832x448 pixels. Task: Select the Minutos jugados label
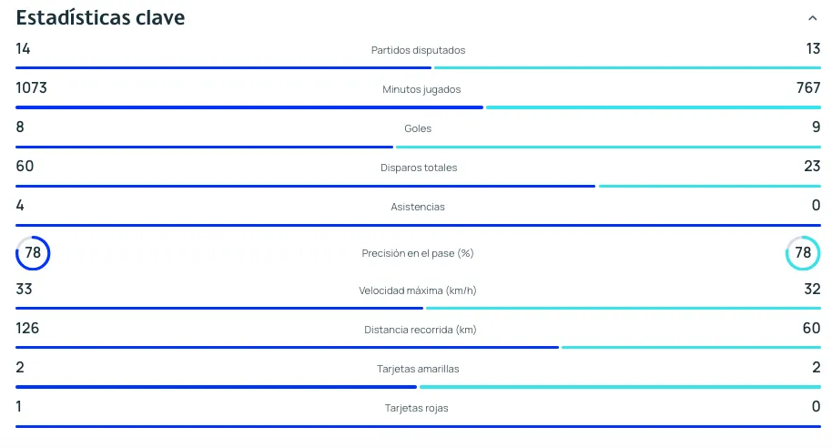point(421,89)
